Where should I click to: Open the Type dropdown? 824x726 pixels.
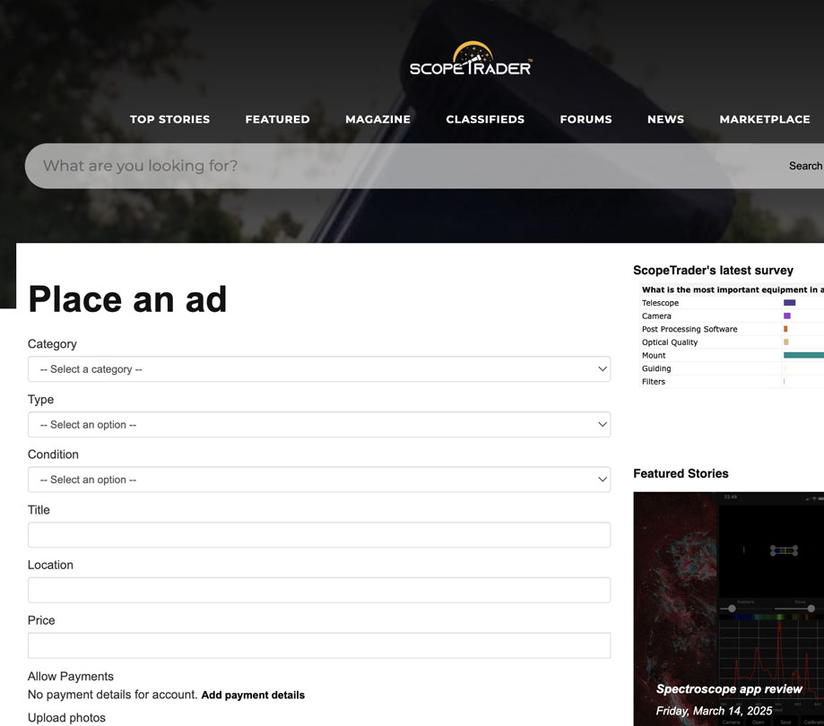[318, 425]
